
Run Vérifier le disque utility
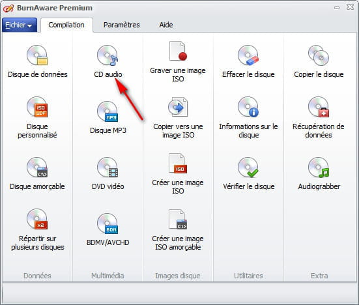pyautogui.click(x=248, y=173)
